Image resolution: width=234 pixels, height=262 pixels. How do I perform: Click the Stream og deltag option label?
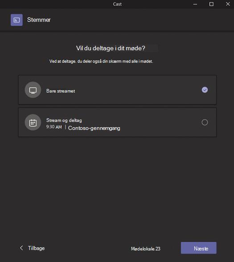point(64,120)
